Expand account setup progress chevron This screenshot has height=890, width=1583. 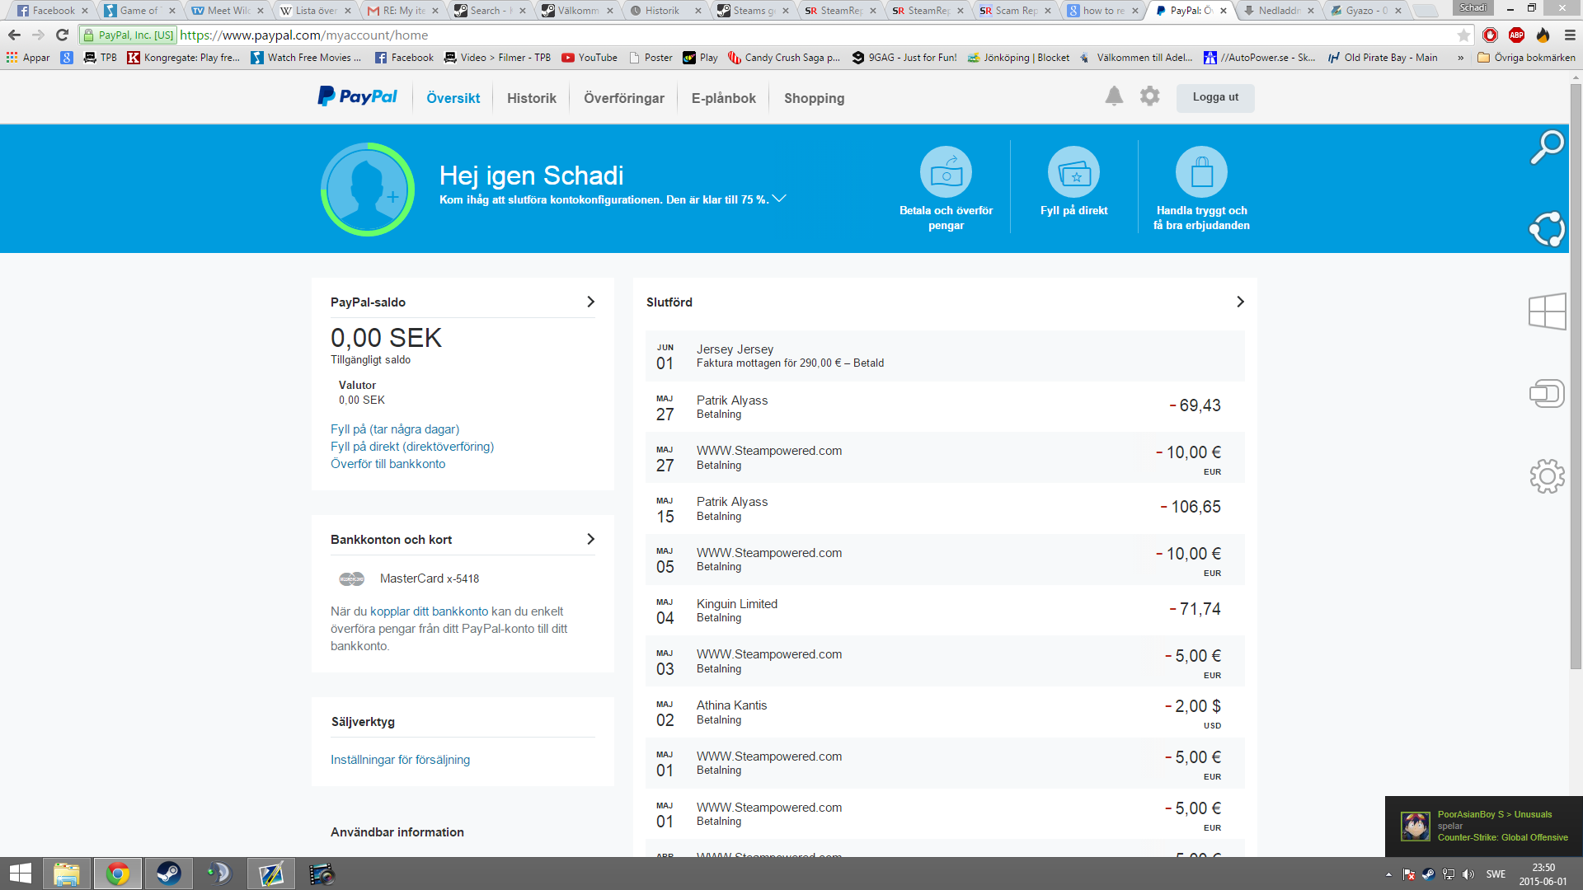click(779, 199)
